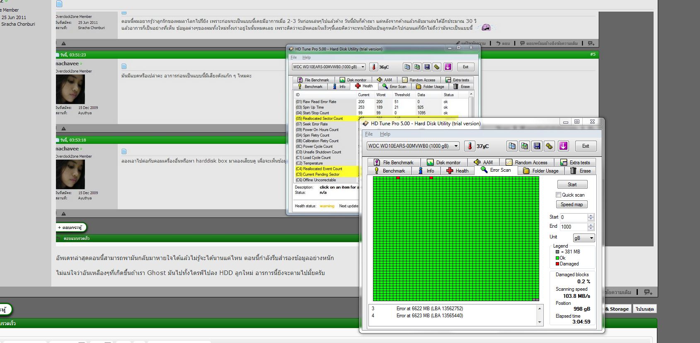Switch to Folder Usage tab in front window
This screenshot has height=343, width=700.
541,171
